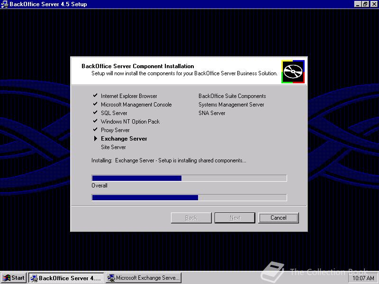Click the Overall label

pyautogui.click(x=99, y=186)
